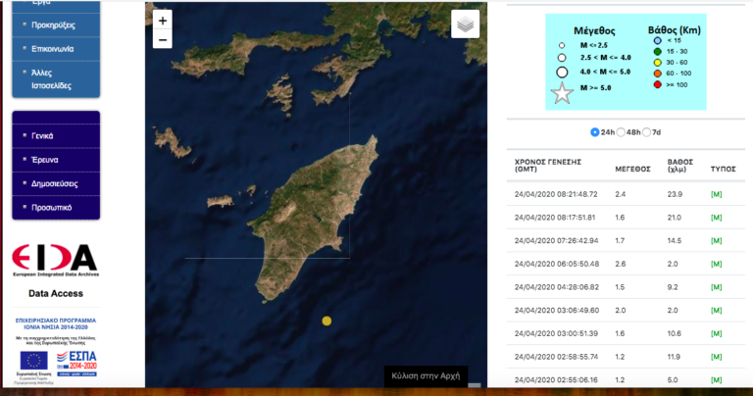Open [M] link for 07:26:42.94 event
This screenshot has height=396, width=753.
click(716, 240)
